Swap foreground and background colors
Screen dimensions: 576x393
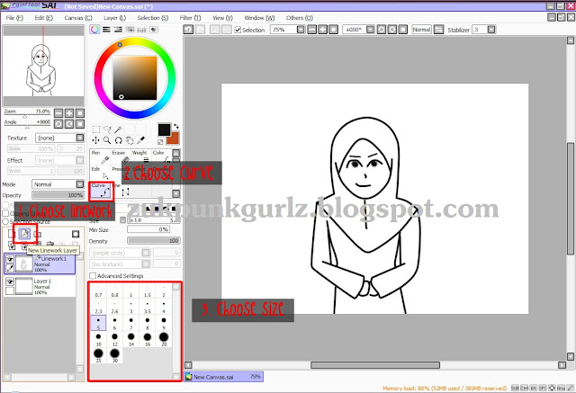pyautogui.click(x=176, y=126)
